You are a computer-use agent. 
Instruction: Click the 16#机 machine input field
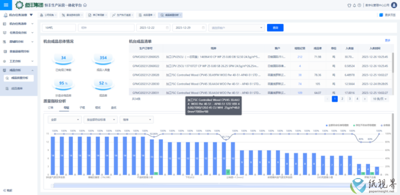click(59, 27)
